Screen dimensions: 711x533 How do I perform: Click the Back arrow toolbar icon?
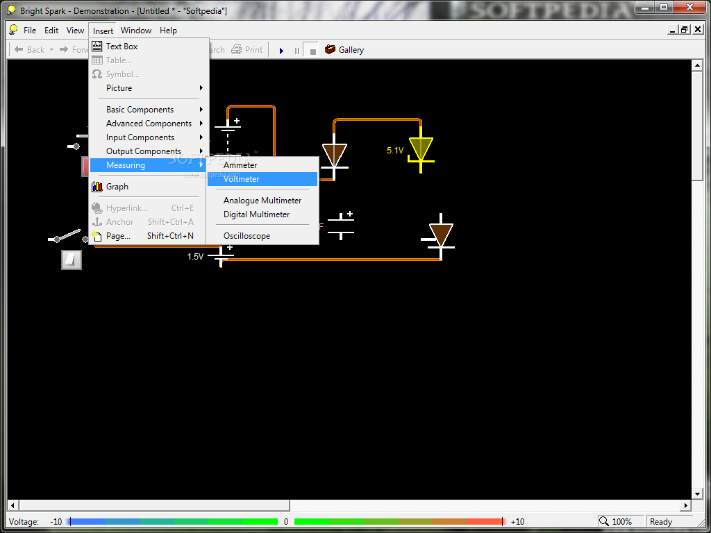pyautogui.click(x=19, y=49)
